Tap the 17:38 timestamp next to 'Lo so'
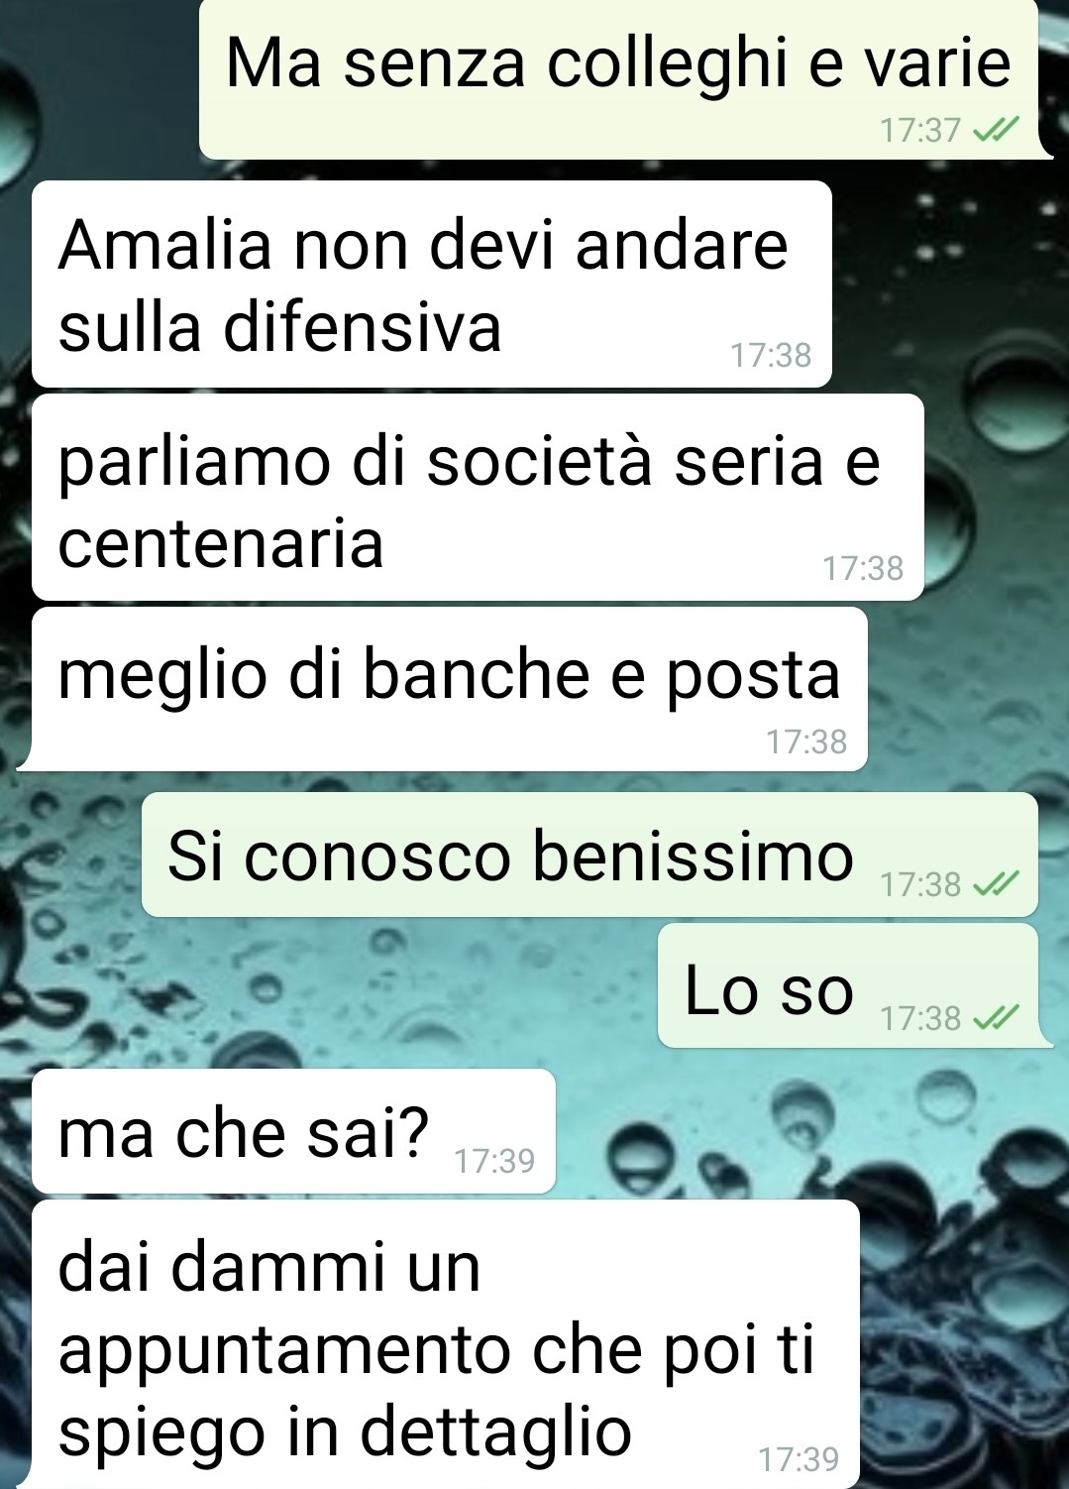 tap(920, 1018)
